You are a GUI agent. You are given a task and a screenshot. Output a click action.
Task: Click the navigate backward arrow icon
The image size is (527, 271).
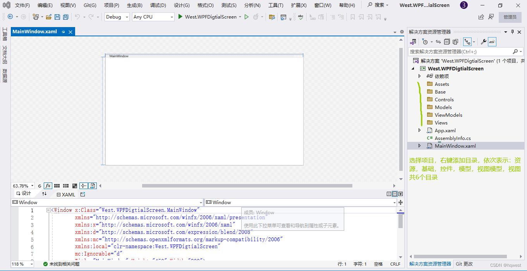click(x=10, y=17)
